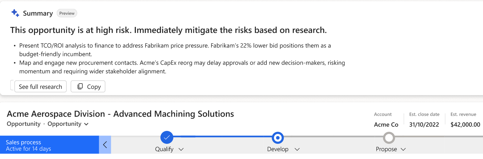Click the Sales process active banner
The image size is (483, 159).
coord(49,145)
